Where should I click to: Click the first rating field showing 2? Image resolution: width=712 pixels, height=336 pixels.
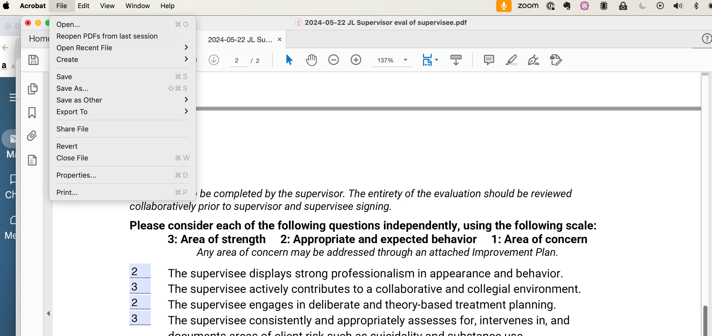coord(140,271)
